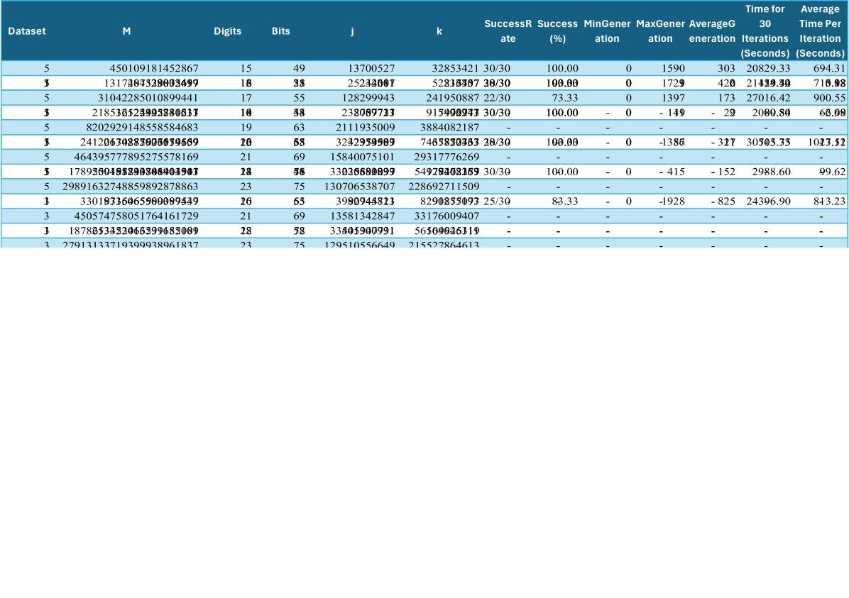
Task: Click the Digits column header
Action: click(x=227, y=31)
